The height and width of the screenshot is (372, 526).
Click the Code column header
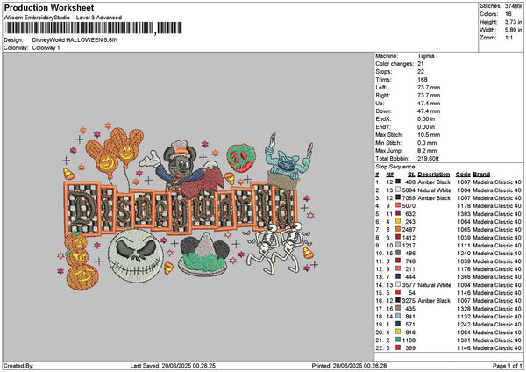[x=463, y=175]
